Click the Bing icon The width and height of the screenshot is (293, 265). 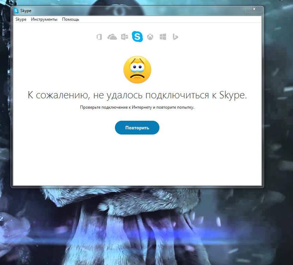point(175,37)
